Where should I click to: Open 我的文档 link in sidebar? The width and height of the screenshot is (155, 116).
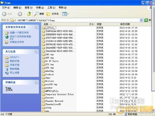tap(15, 61)
